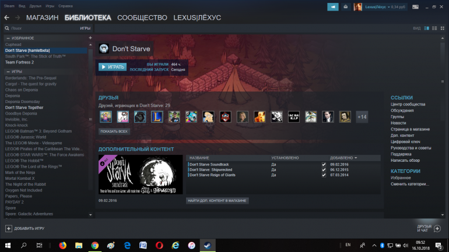Viewport: 449px width, 252px height.
Task: Click the DLC soundtrack thumbnail image
Action: [141, 175]
